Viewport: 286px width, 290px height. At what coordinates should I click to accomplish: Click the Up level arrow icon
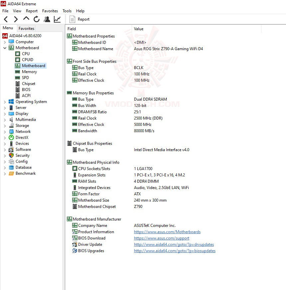click(26, 19)
